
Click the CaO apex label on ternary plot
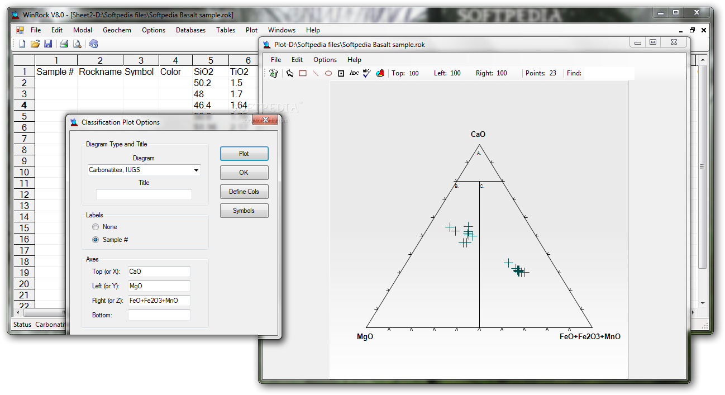478,134
